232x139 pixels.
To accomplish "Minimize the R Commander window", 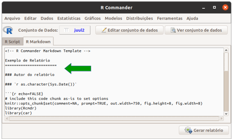I will tap(204, 8).
